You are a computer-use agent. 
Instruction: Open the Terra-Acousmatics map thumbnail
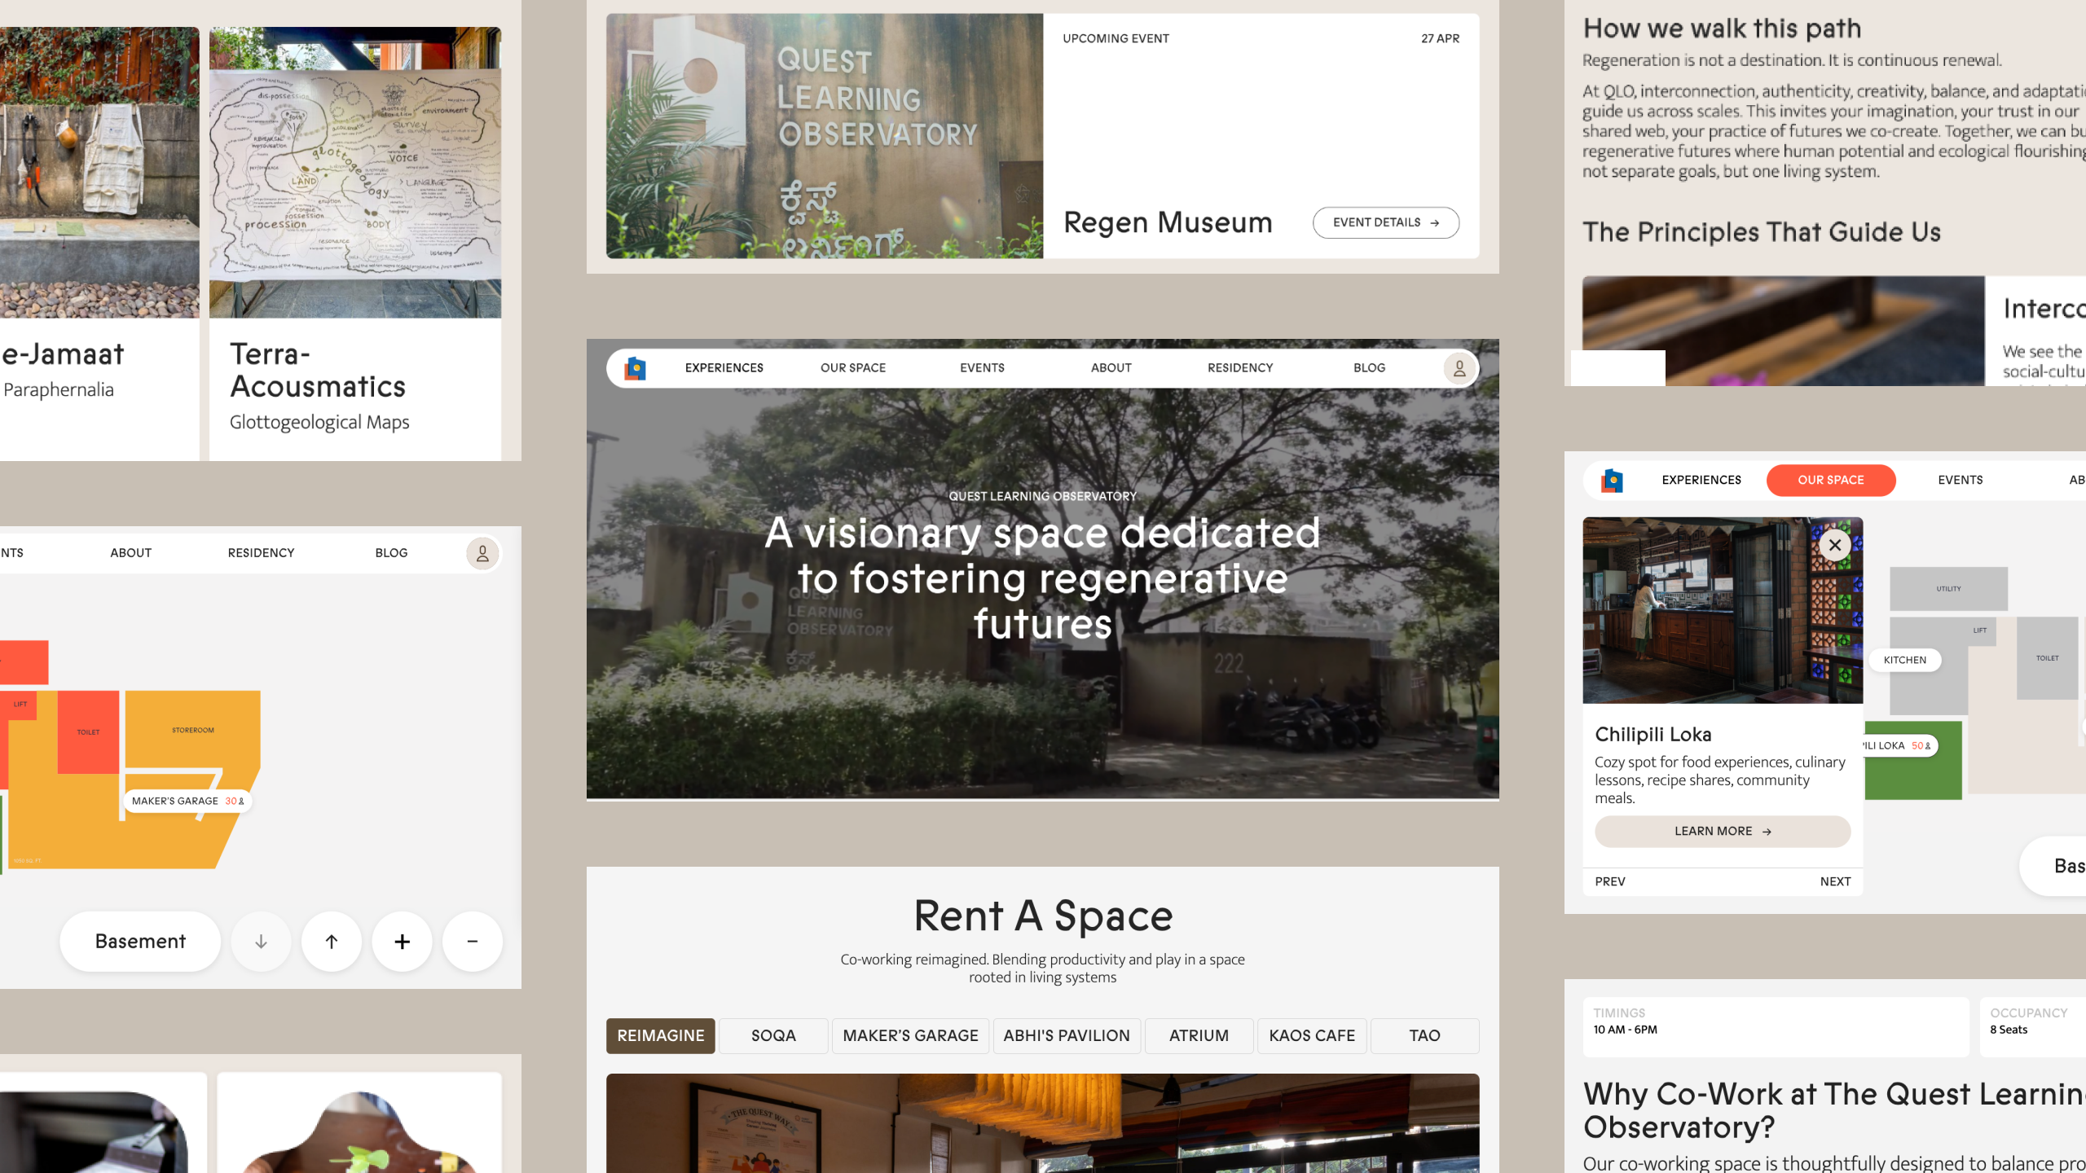(x=355, y=173)
